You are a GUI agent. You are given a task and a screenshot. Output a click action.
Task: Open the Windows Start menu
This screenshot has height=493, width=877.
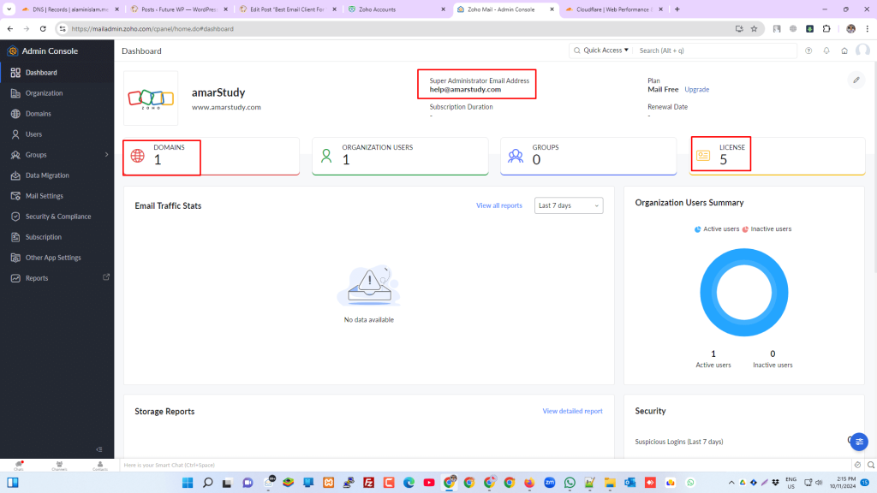188,483
